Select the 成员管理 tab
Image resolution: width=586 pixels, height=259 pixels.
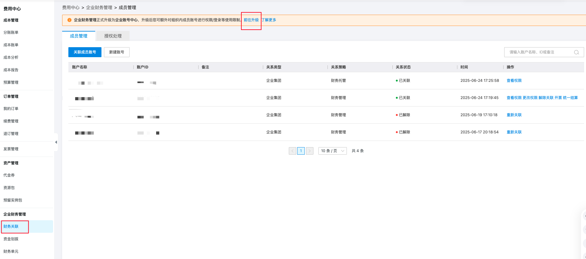tap(79, 36)
